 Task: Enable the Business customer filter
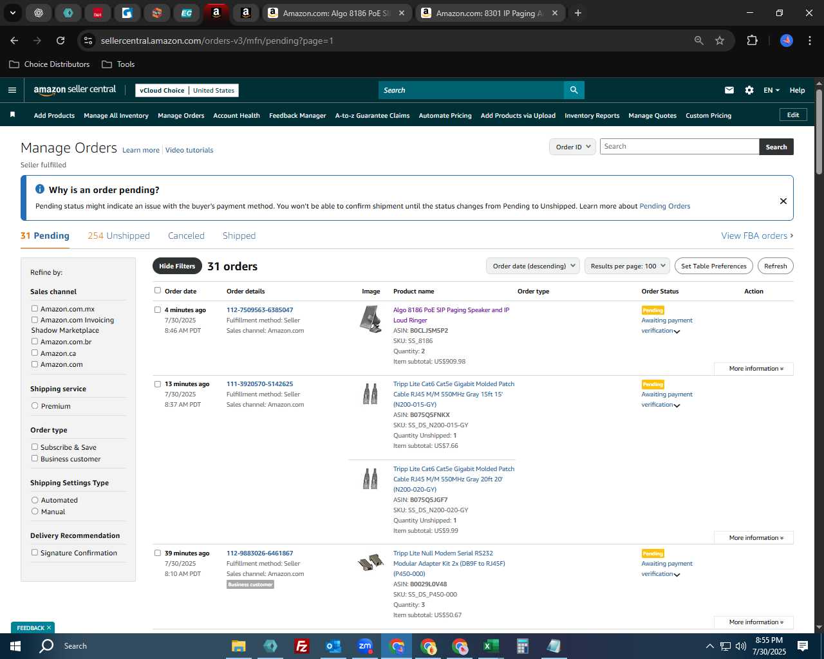point(35,458)
